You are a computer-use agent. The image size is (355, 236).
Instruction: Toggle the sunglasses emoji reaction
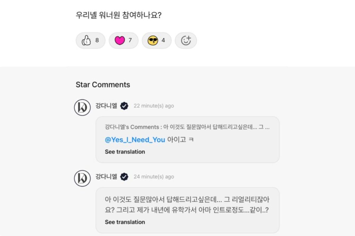[x=156, y=40]
